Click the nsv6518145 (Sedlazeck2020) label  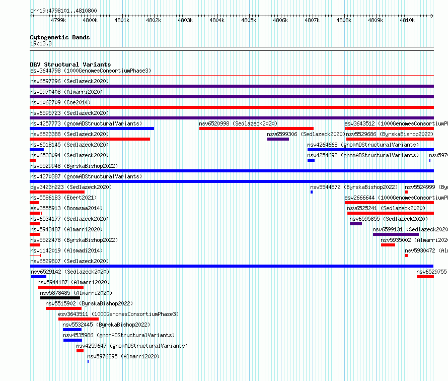coord(69,145)
